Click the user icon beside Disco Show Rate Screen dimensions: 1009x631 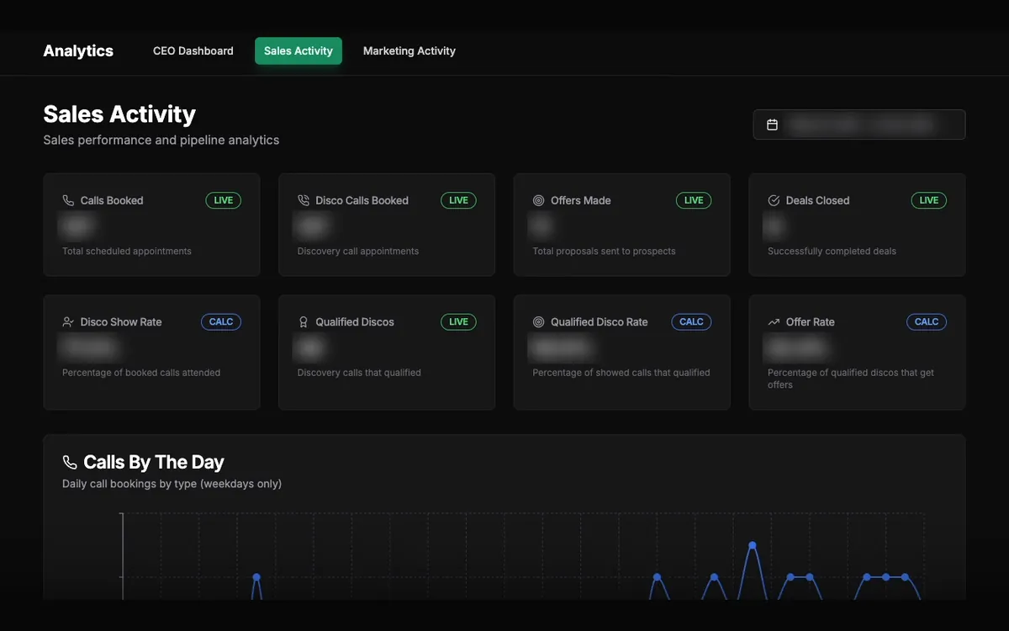[68, 321]
